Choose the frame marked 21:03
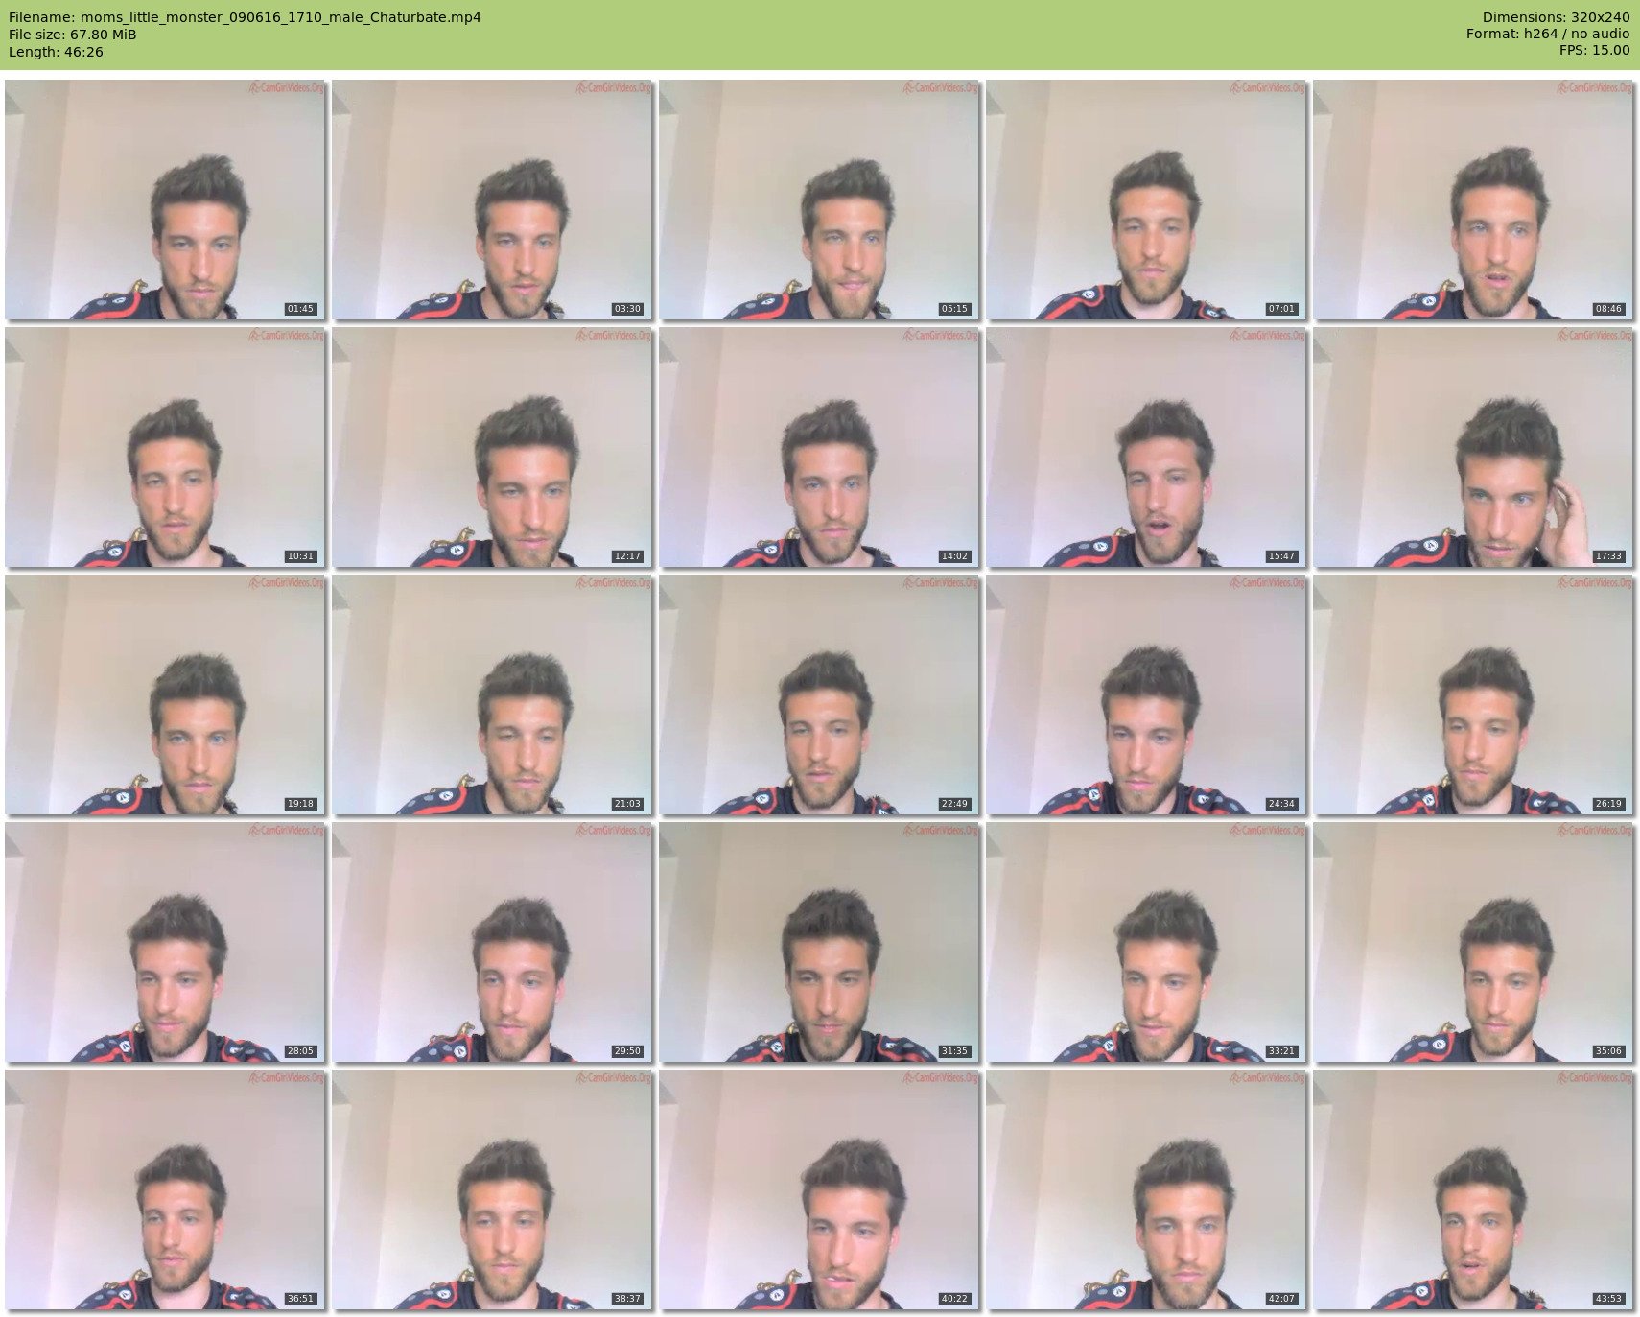This screenshot has width=1640, height=1317. [x=492, y=694]
